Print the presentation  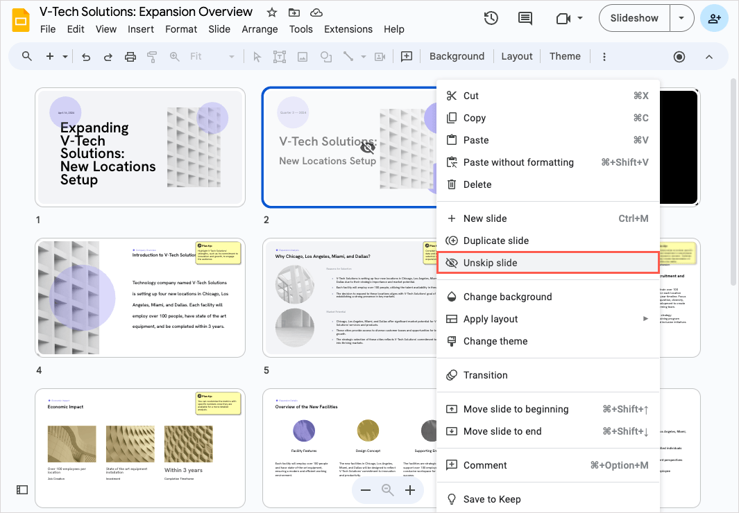point(130,57)
